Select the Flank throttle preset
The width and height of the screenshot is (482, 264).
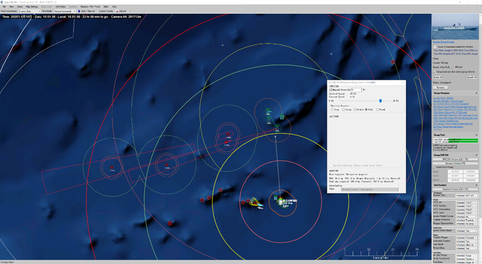point(377,109)
